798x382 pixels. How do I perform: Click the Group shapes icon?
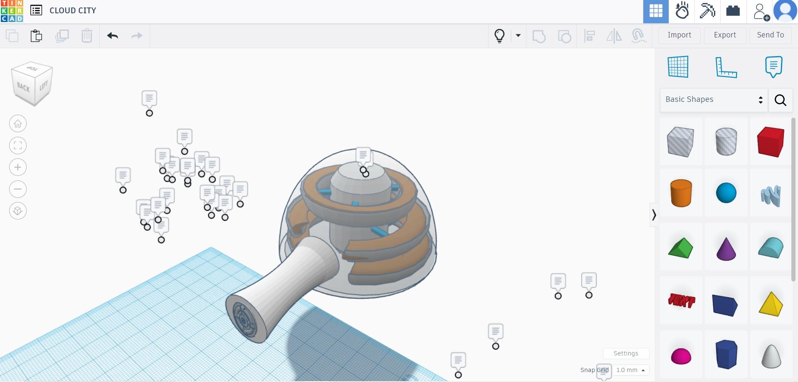pyautogui.click(x=539, y=36)
